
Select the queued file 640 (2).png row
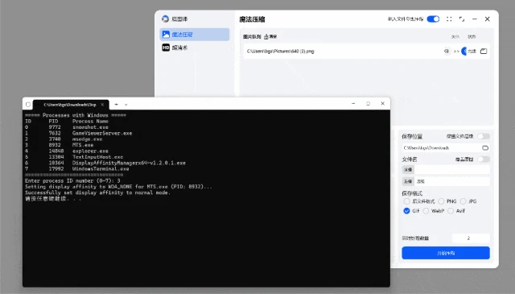(367, 52)
